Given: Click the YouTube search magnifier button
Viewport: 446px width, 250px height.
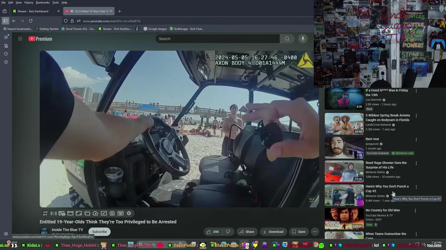Looking at the screenshot, I should (287, 39).
